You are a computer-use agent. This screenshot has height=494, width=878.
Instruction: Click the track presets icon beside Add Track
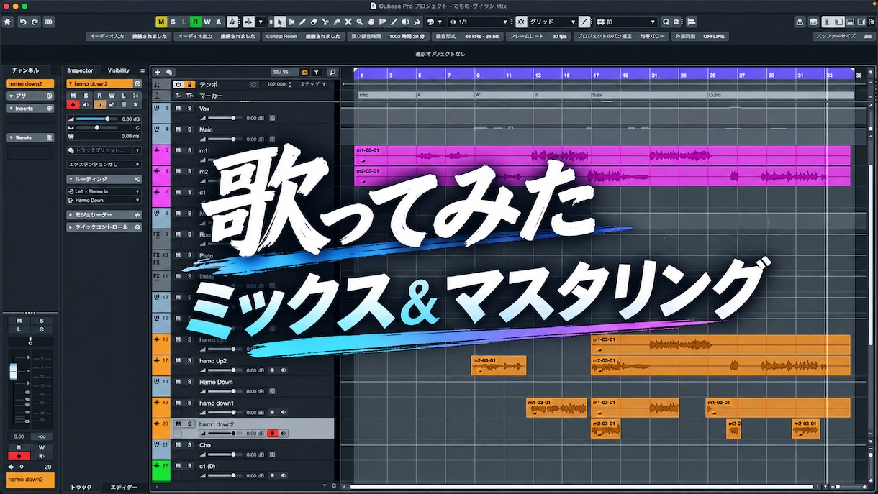coord(169,72)
